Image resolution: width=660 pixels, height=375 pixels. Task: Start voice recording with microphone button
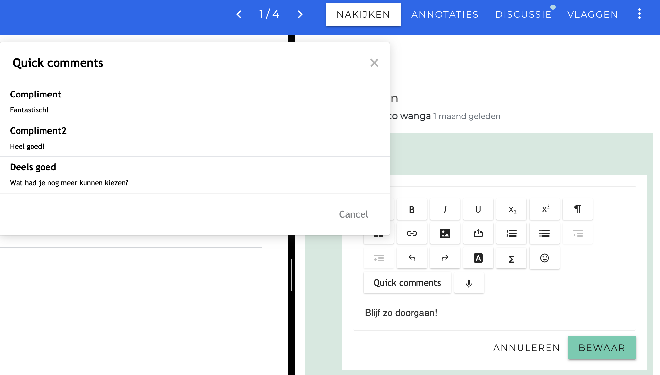(469, 283)
